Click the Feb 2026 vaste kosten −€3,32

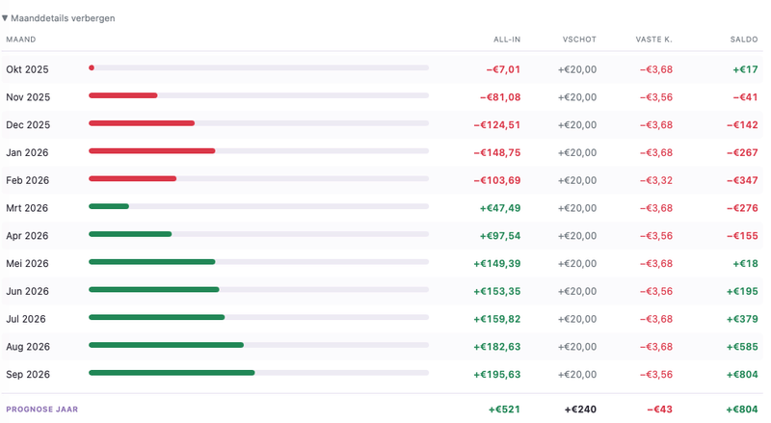[x=656, y=180]
